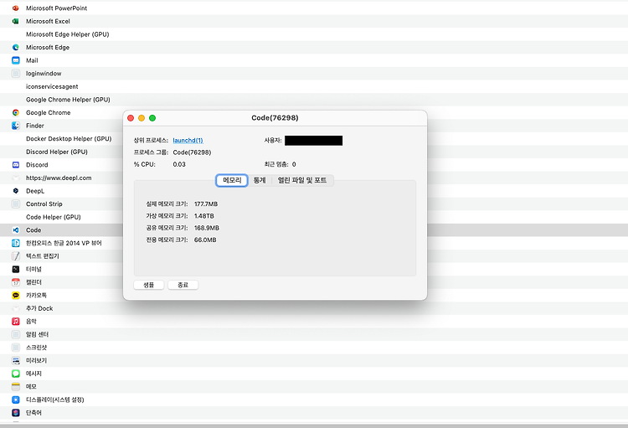Click the 샘플 button

point(148,285)
